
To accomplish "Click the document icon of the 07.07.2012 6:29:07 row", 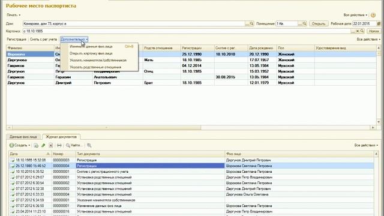I will [13, 178].
